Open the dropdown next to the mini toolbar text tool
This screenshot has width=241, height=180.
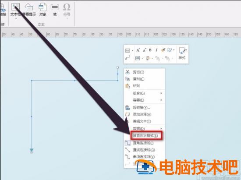pos(132,50)
